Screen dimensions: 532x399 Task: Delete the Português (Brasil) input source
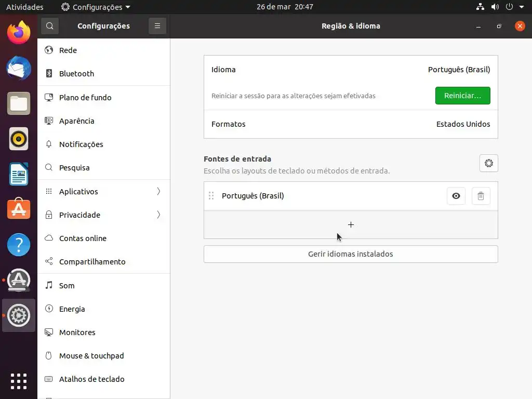[481, 196]
